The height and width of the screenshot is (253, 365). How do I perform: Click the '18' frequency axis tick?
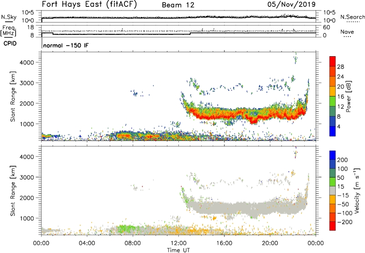tap(31, 27)
